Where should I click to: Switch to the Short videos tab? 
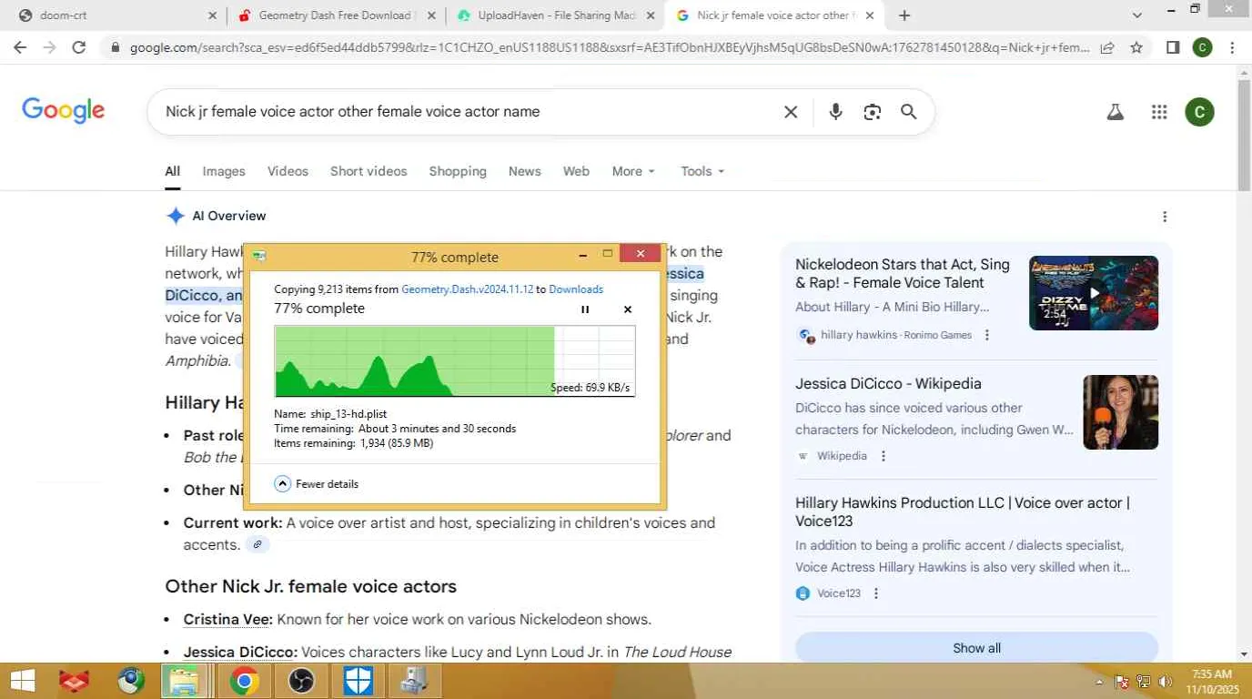tap(369, 171)
